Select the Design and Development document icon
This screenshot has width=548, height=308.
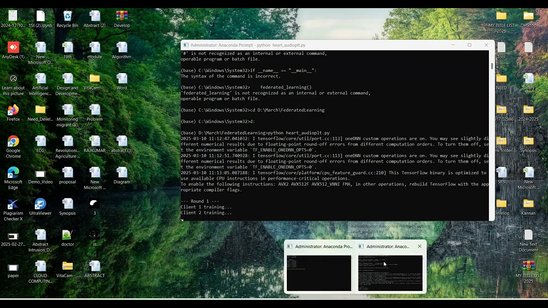[x=67, y=85]
